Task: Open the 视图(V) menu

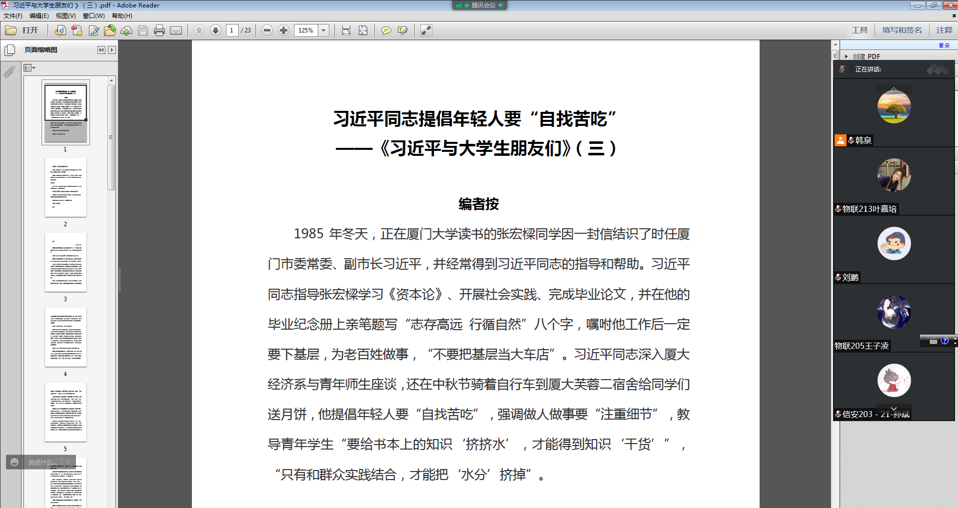Action: [x=65, y=15]
